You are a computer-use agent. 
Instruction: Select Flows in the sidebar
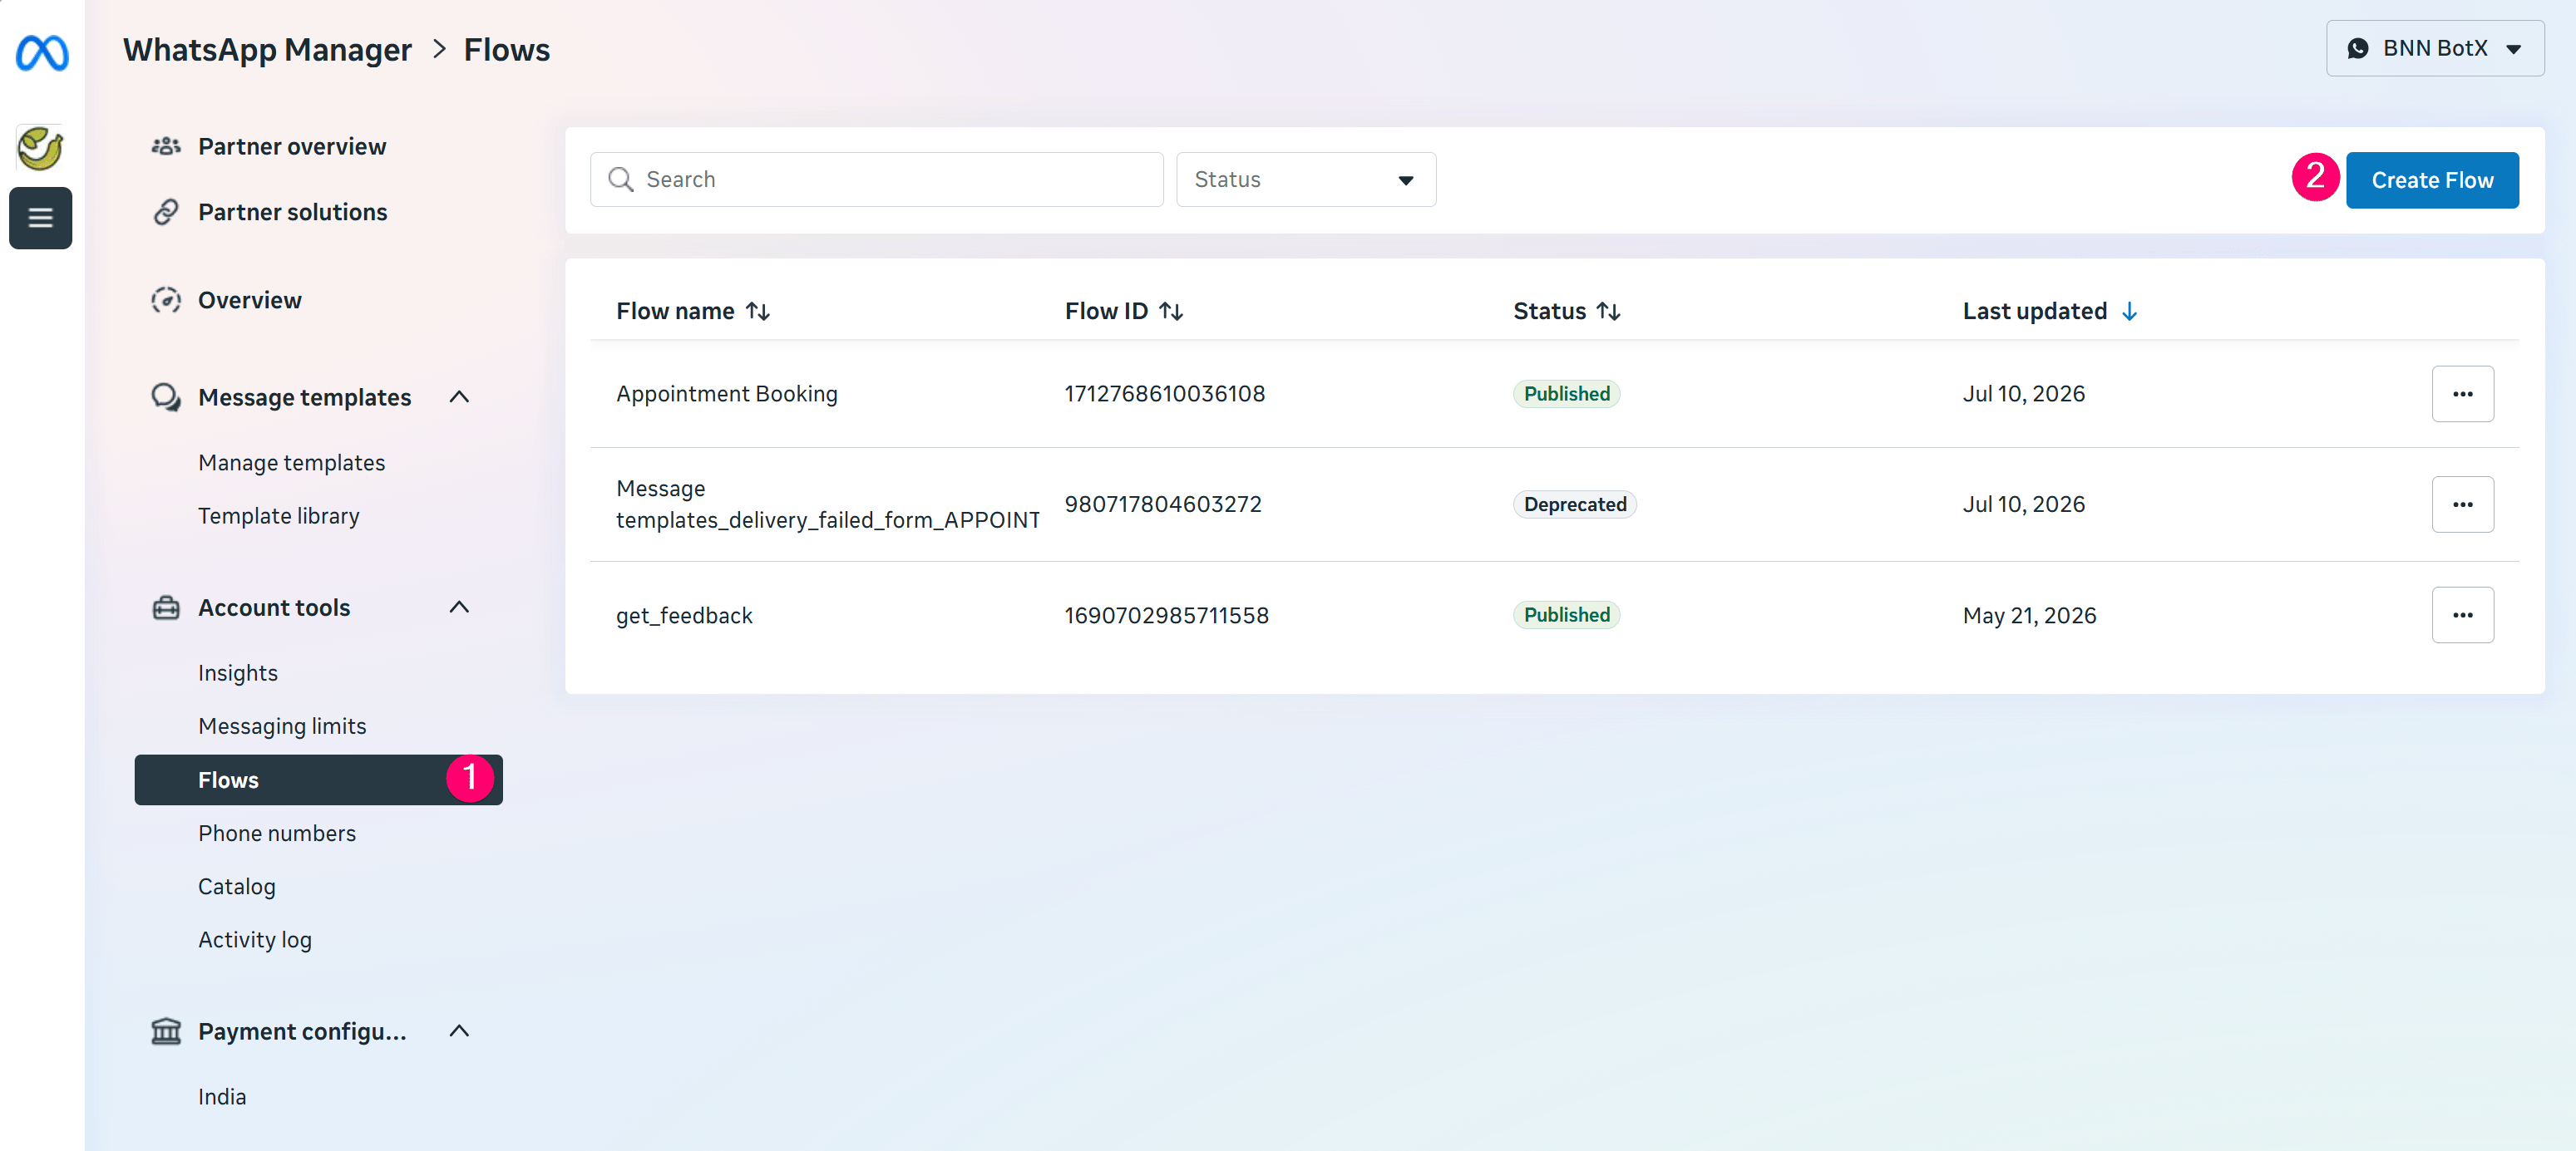[318, 780]
